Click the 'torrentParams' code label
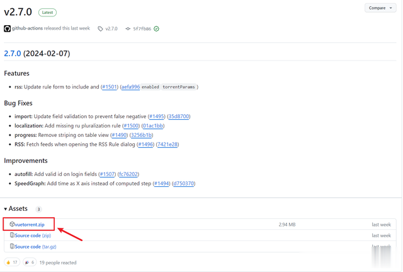Screen dimensions: 403x272 [179, 87]
